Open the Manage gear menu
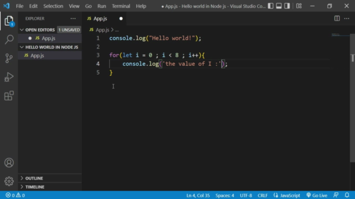 click(9, 181)
